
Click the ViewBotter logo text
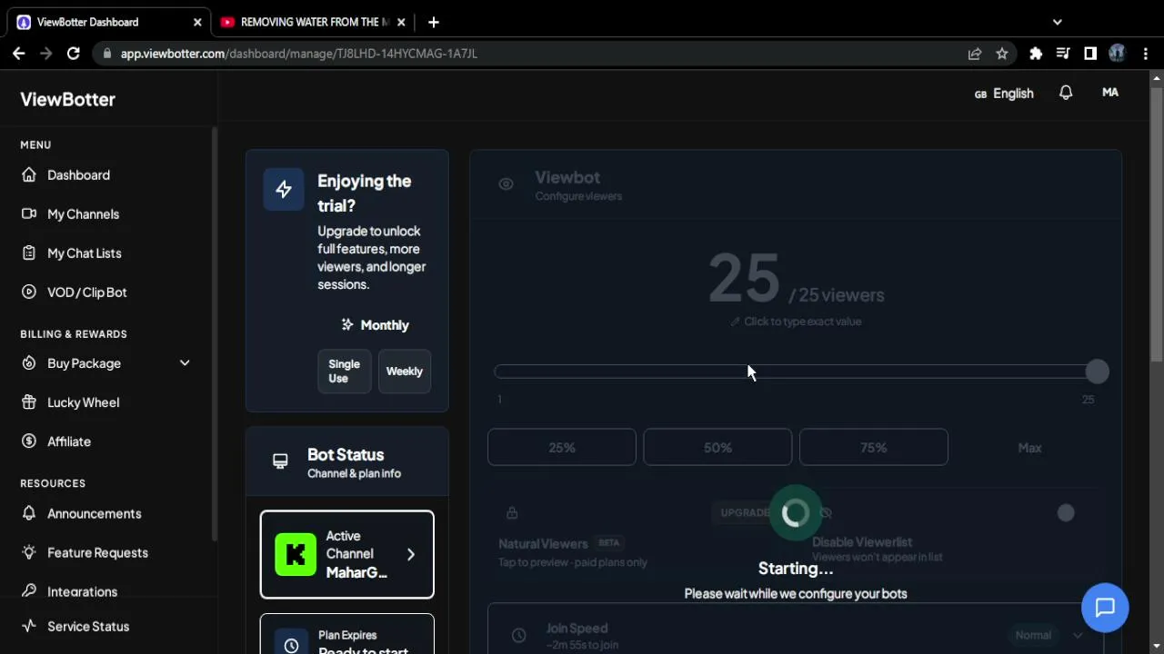[x=68, y=99]
